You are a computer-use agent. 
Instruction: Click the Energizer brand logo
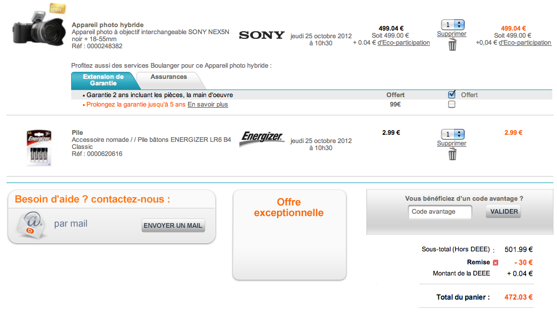coord(262,138)
